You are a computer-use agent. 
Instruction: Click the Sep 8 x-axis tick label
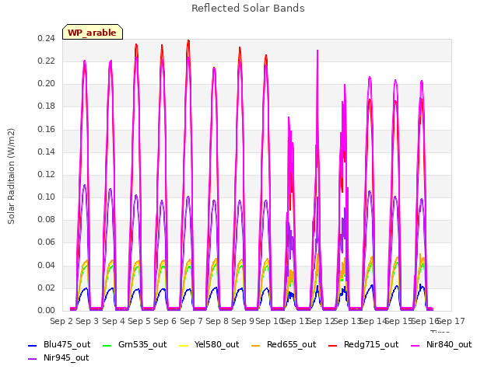[x=217, y=321]
